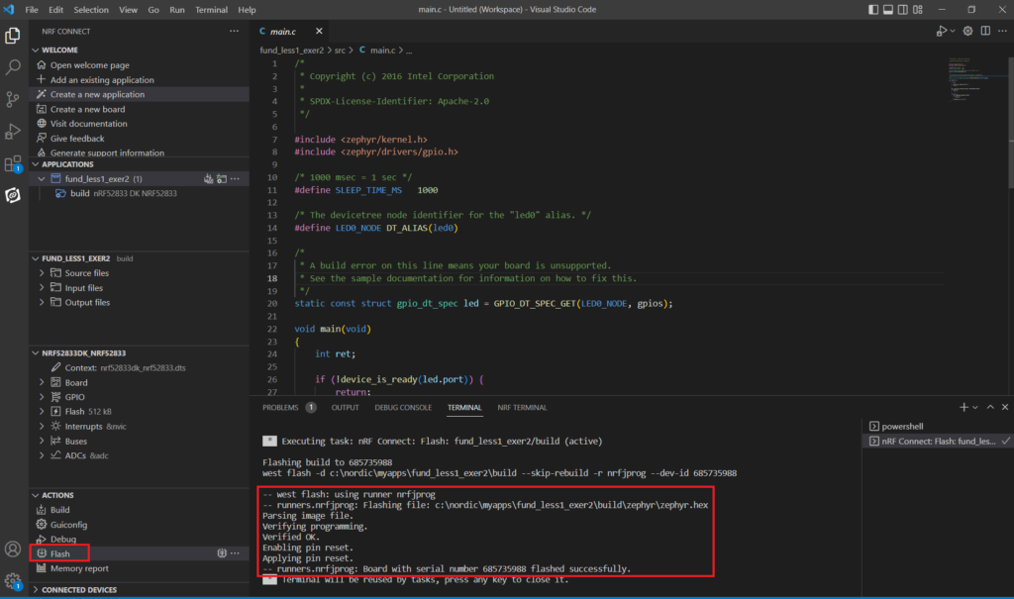Toggle the primary side bar
This screenshot has height=599, width=1014.
click(873, 10)
